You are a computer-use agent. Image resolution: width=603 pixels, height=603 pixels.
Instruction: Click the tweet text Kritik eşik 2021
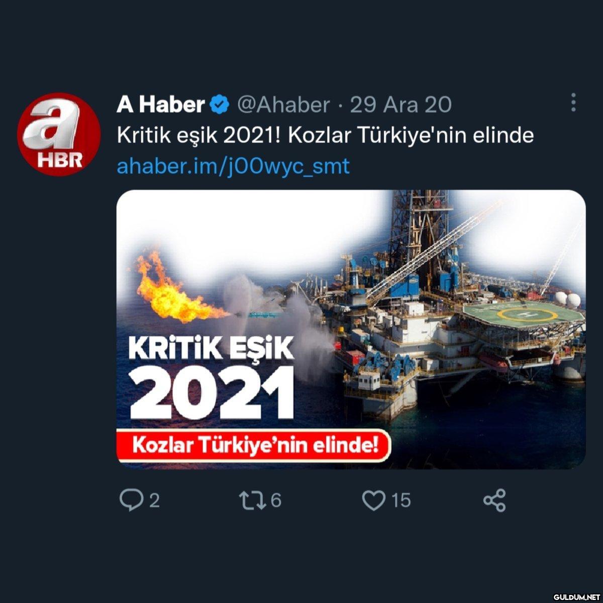[196, 136]
